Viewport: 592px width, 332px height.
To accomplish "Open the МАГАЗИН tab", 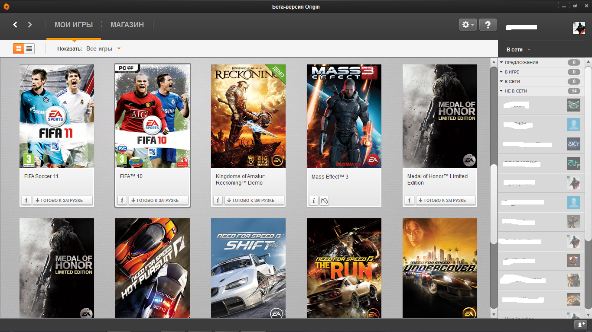I will (x=127, y=25).
